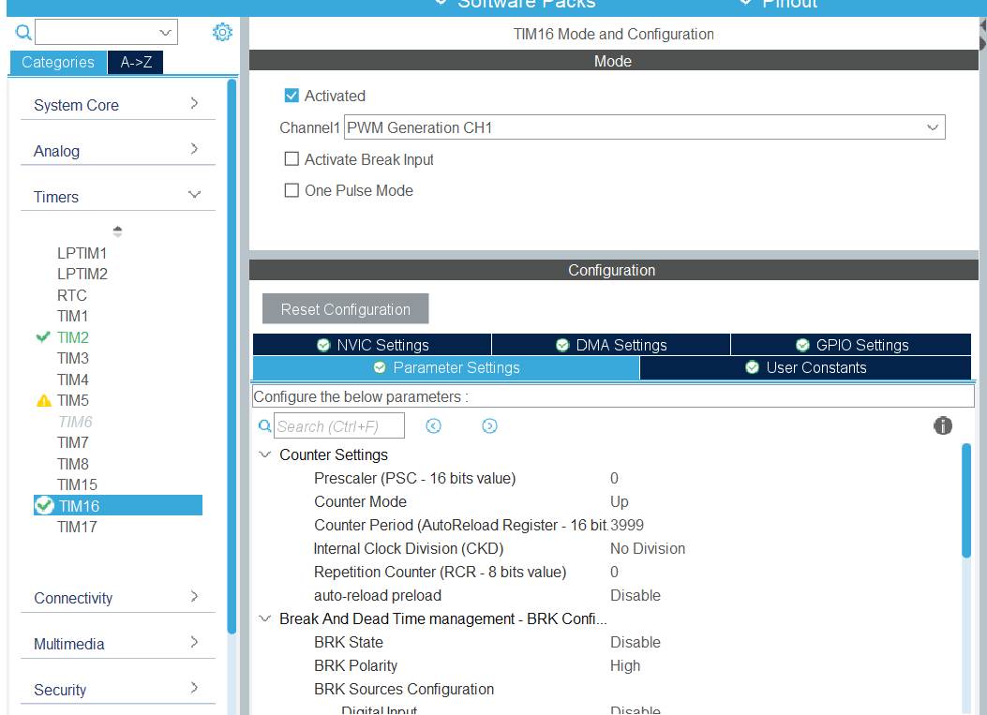Image resolution: width=987 pixels, height=715 pixels.
Task: Open the category search combo box dropdown
Action: click(165, 32)
